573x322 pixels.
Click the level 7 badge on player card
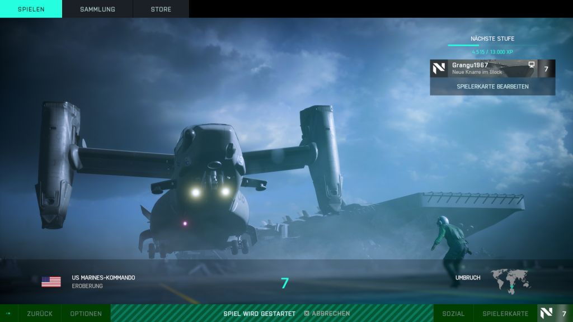[x=546, y=69]
